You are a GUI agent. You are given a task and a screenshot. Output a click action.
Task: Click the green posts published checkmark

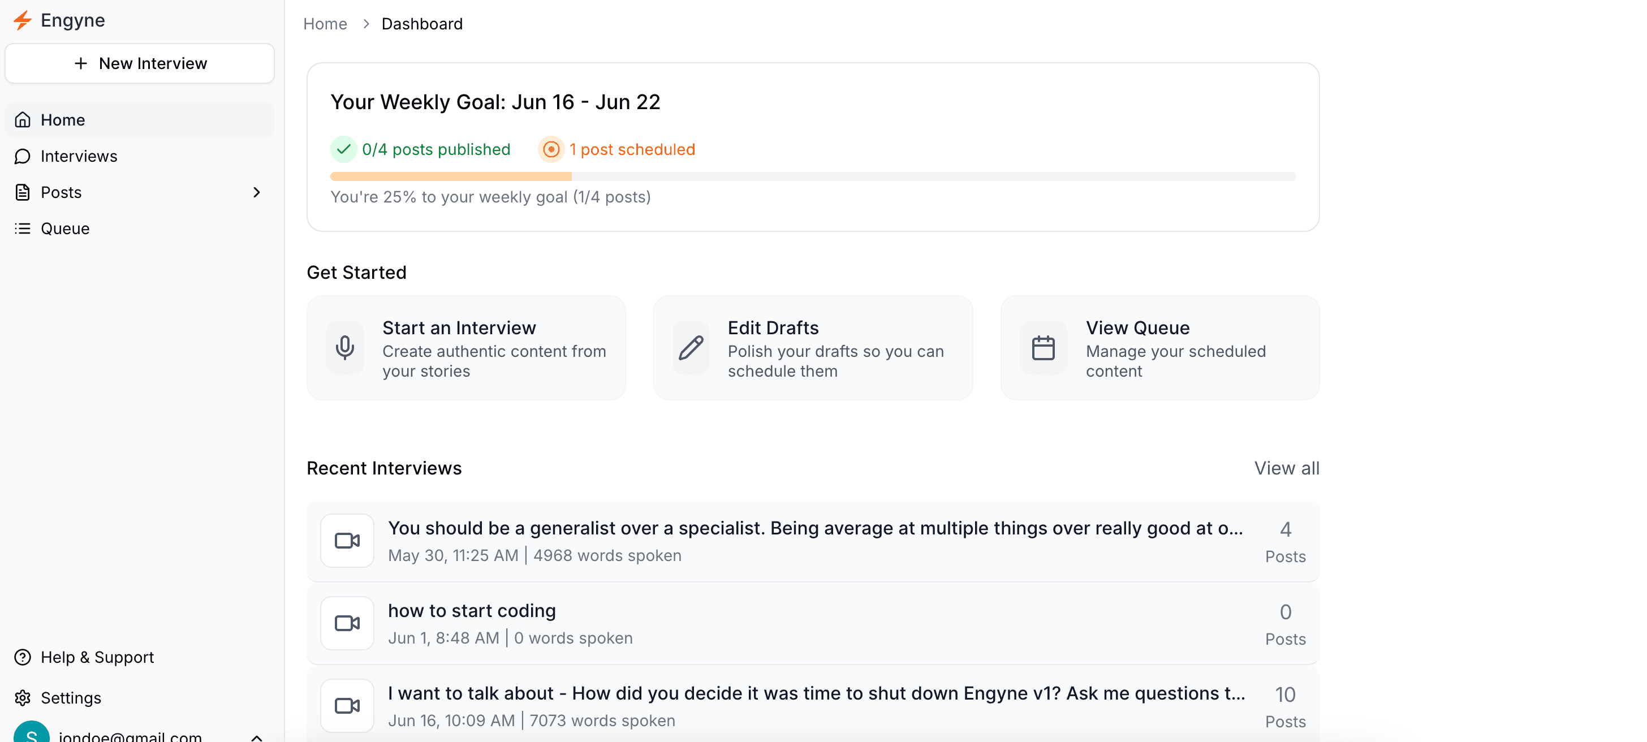[344, 149]
